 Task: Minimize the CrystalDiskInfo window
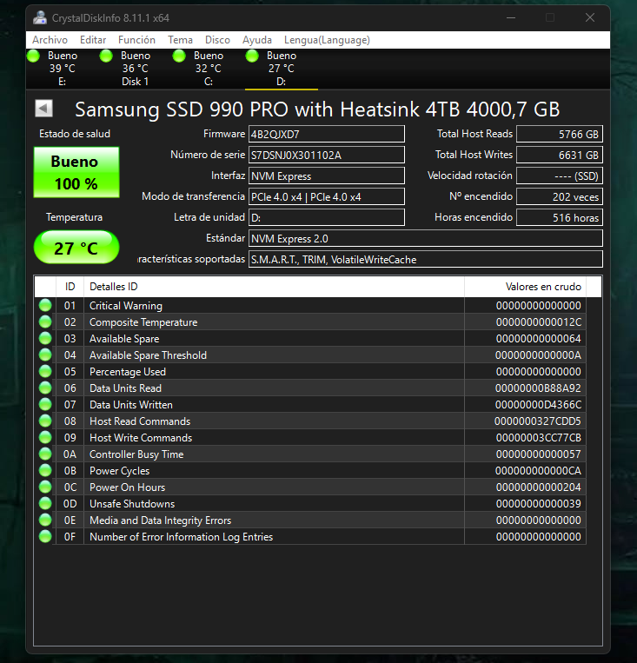(x=511, y=17)
